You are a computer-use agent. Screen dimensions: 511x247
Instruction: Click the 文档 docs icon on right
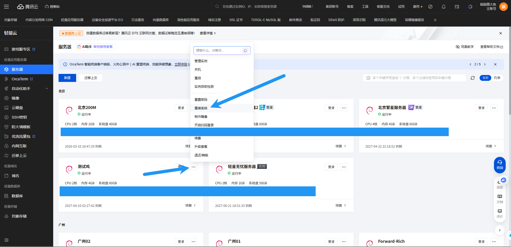point(500,198)
